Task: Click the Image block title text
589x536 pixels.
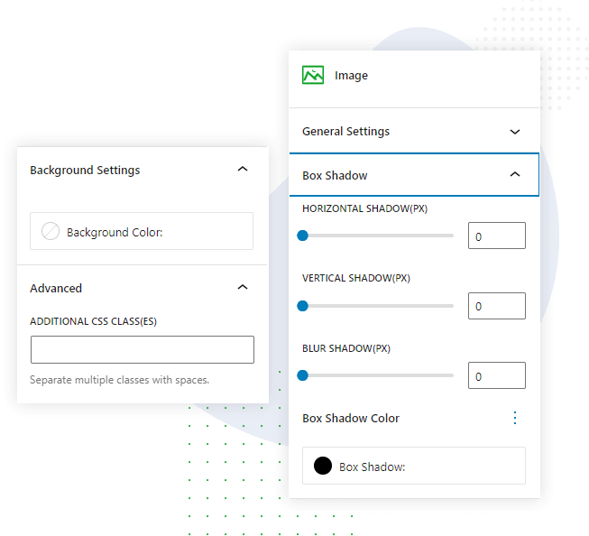Action: click(x=351, y=76)
